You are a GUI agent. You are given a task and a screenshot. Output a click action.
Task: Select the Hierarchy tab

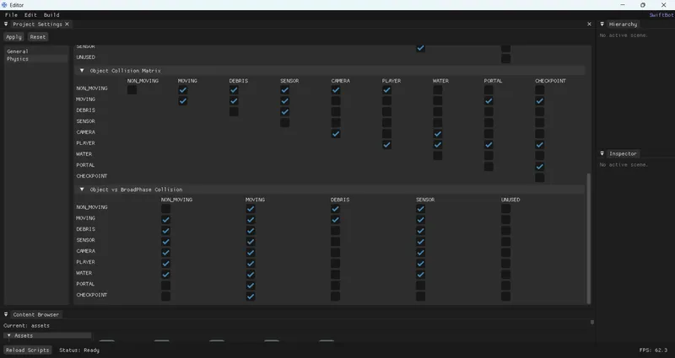click(623, 24)
